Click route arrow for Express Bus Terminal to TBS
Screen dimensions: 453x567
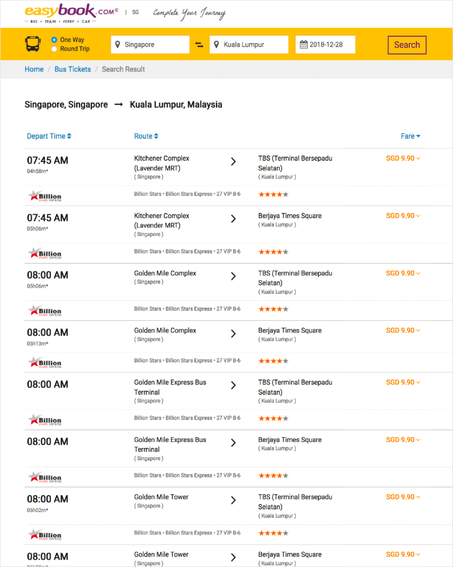click(234, 385)
